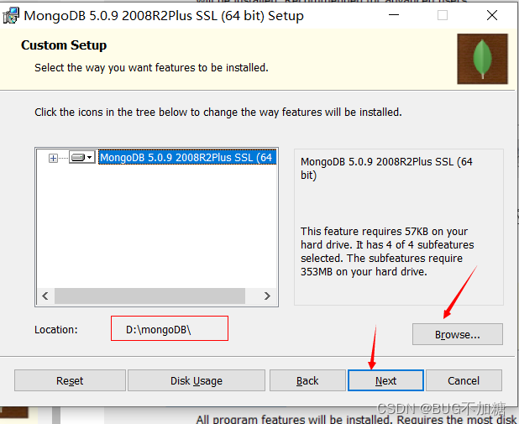Click the Location: label
The image size is (519, 424).
pos(56,330)
